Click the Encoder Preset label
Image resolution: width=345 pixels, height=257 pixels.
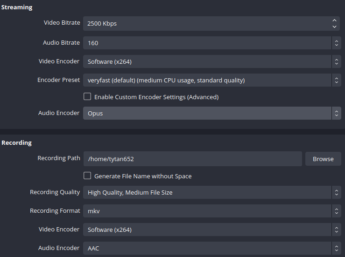(58, 80)
